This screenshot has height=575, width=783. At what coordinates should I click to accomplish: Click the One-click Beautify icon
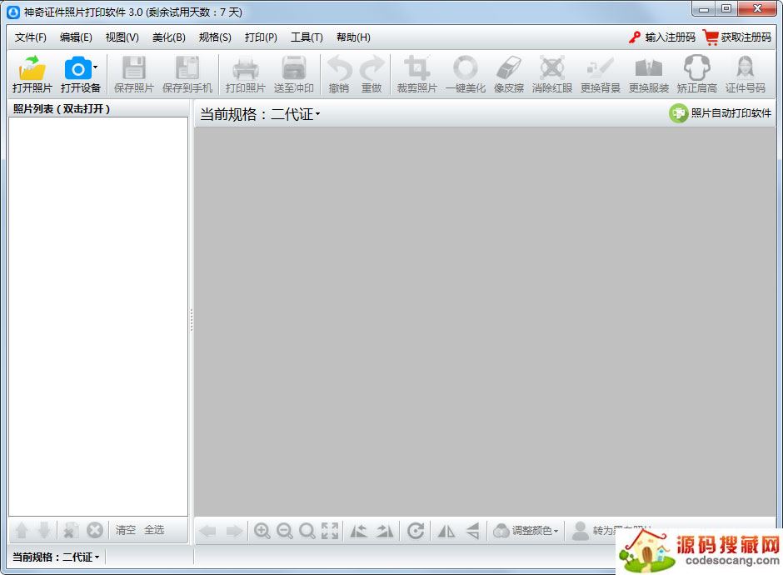(465, 69)
